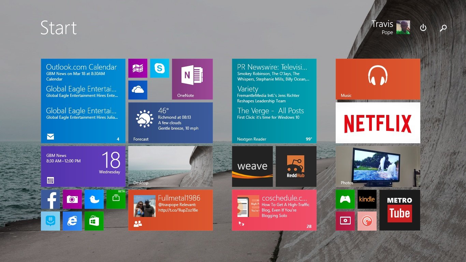Open the Travis Pope user account menu
Image resolution: width=466 pixels, height=262 pixels.
pyautogui.click(x=391, y=27)
